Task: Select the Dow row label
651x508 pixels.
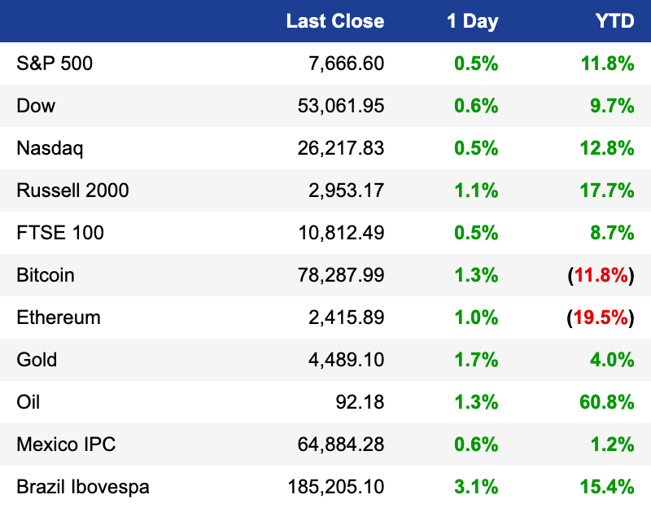Action: (36, 106)
